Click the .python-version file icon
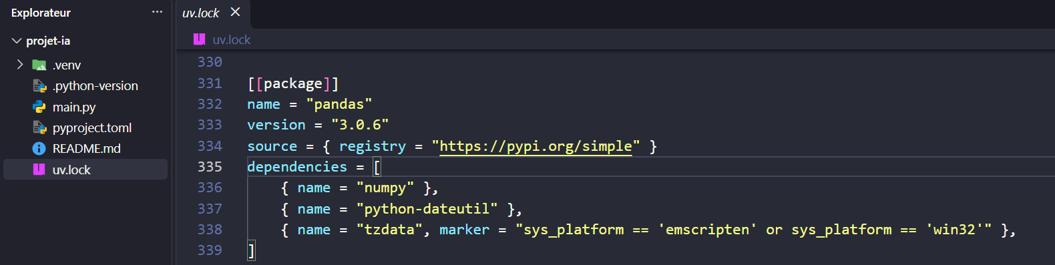The width and height of the screenshot is (1055, 265). pyautogui.click(x=39, y=86)
